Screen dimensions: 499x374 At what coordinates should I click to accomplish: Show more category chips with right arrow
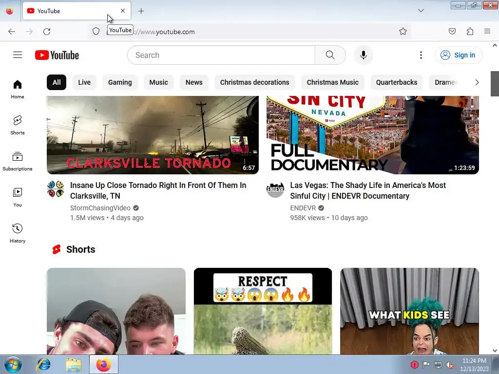click(x=477, y=82)
